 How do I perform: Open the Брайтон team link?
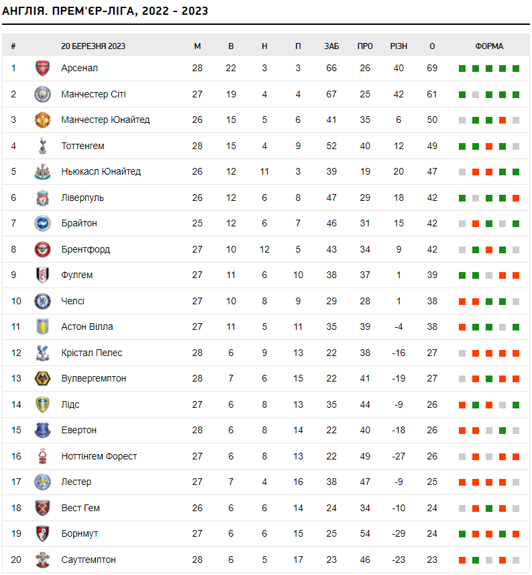tap(79, 223)
